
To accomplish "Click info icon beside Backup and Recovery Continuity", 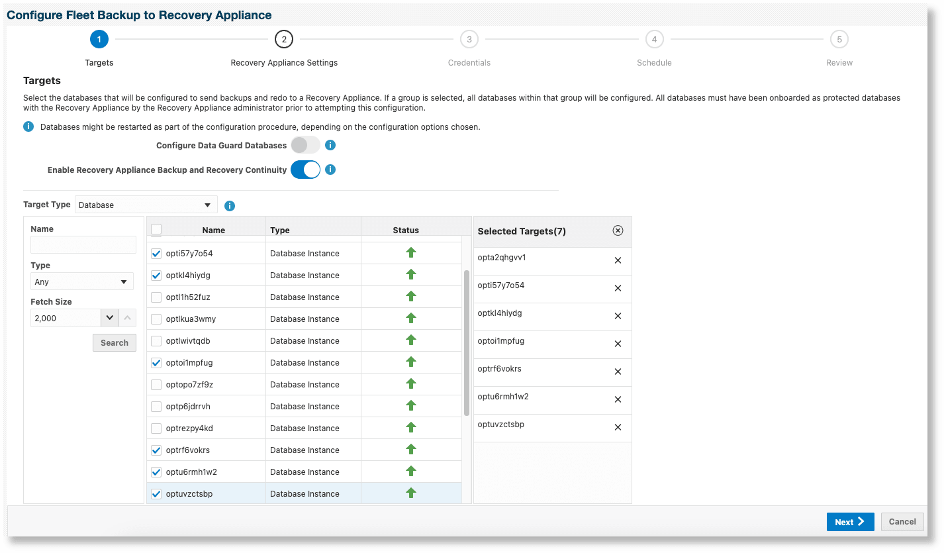I will point(330,170).
